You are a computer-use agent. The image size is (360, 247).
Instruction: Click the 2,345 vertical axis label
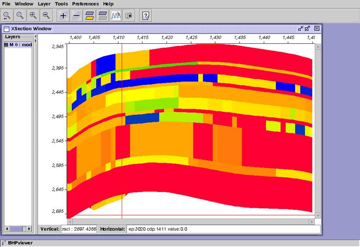(x=58, y=47)
